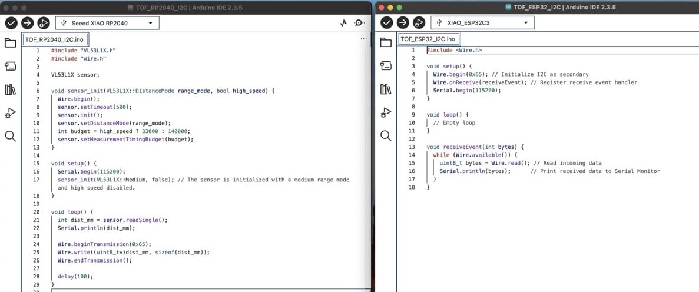Start Debugging in the RP2040 window toolbar
Viewport: 699px width, 292px height.
43,23
